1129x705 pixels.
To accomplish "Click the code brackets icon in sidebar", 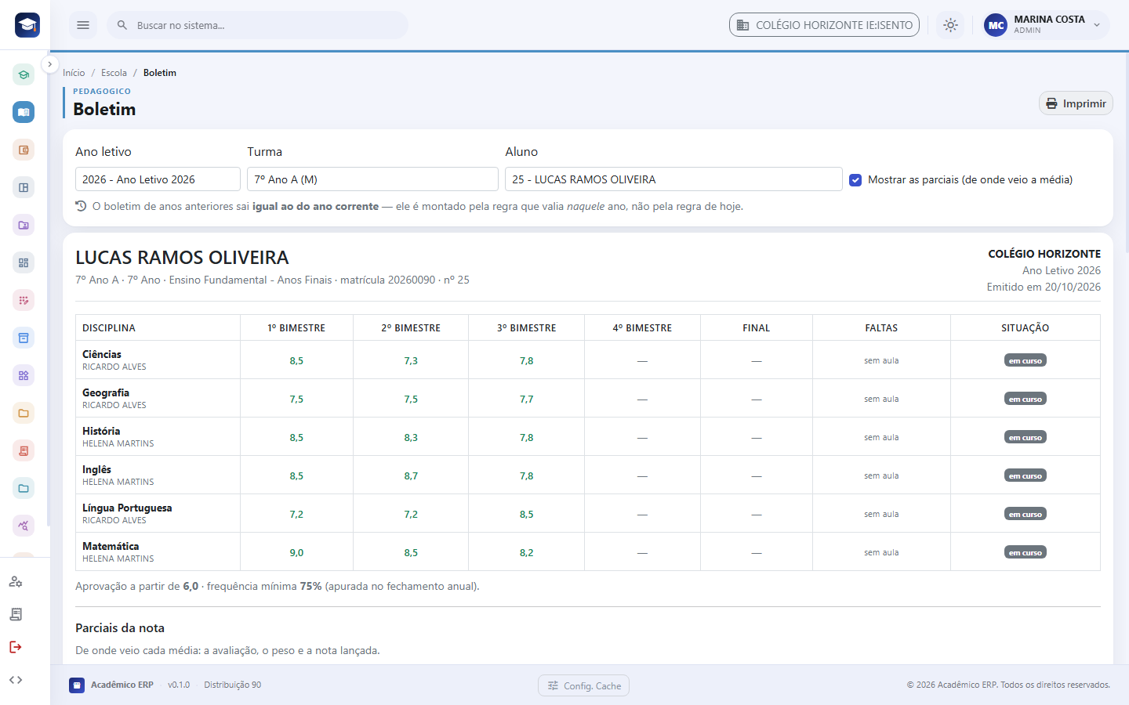I will point(16,680).
